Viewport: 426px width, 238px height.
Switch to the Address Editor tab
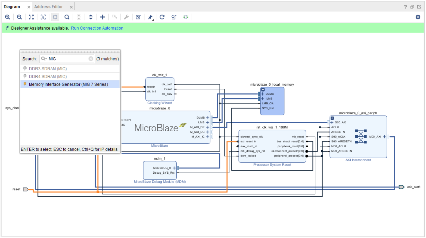click(x=49, y=7)
